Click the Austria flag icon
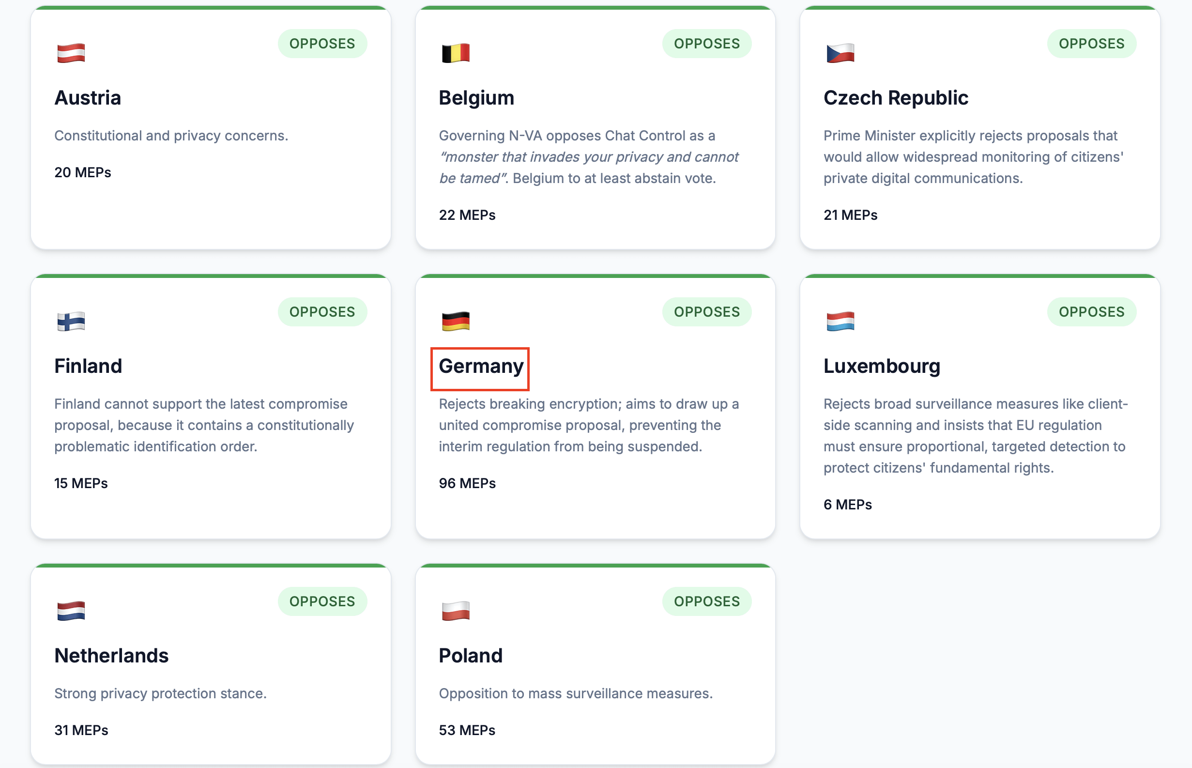The height and width of the screenshot is (768, 1192). [71, 53]
